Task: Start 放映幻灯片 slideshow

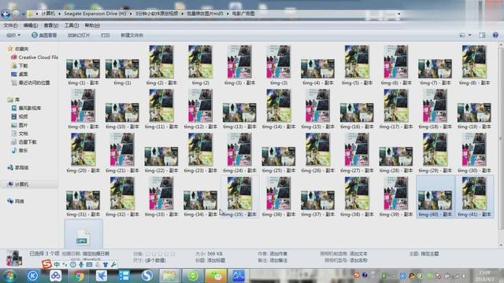Action: (x=79, y=35)
